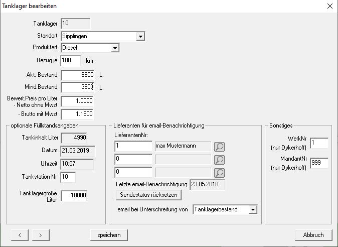The image size is (338, 247).
Task: Go to previous Tanklager record
Action: coord(20,235)
